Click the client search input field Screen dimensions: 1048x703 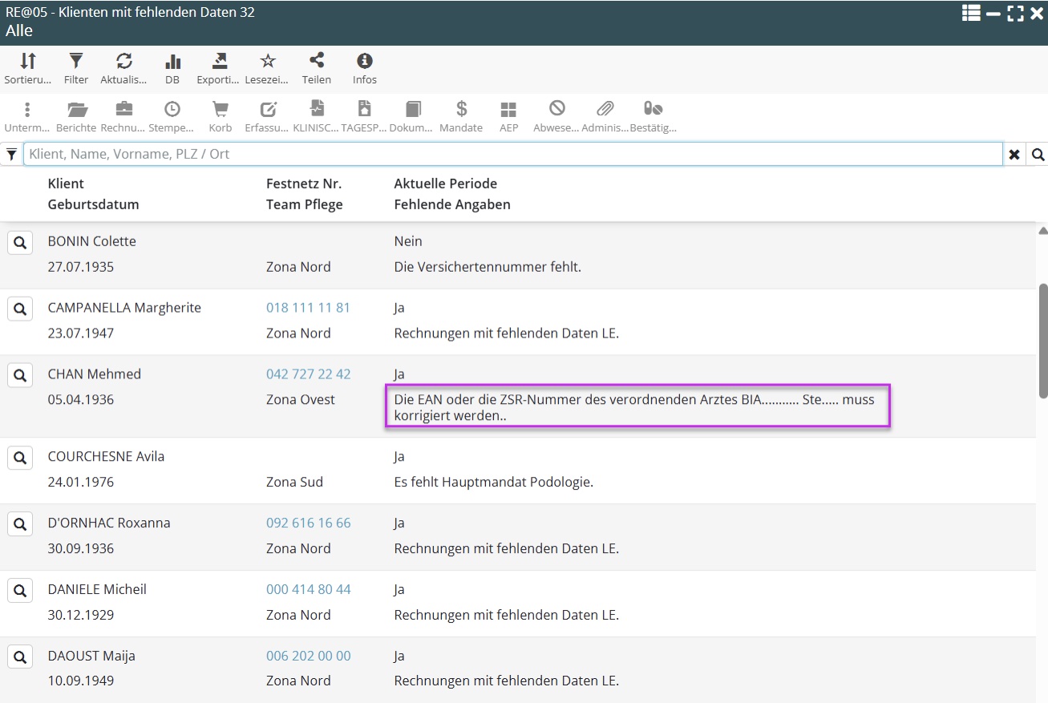(x=513, y=154)
